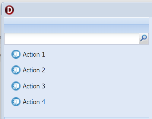Open the Action 1 text label
Image resolution: width=152 pixels, height=119 pixels.
(x=34, y=55)
